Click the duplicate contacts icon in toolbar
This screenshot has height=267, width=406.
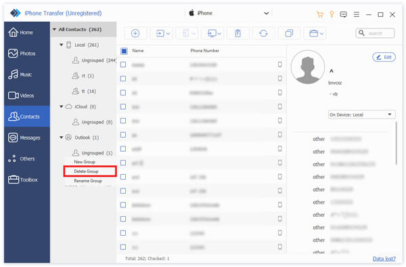289,33
